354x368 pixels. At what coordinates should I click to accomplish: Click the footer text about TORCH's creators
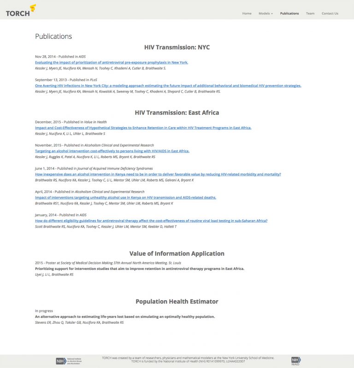[x=188, y=358]
